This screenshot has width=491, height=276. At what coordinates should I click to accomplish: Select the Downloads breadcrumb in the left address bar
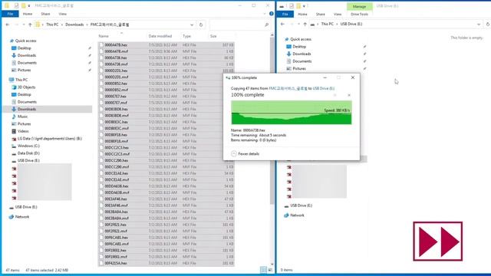[x=74, y=25]
